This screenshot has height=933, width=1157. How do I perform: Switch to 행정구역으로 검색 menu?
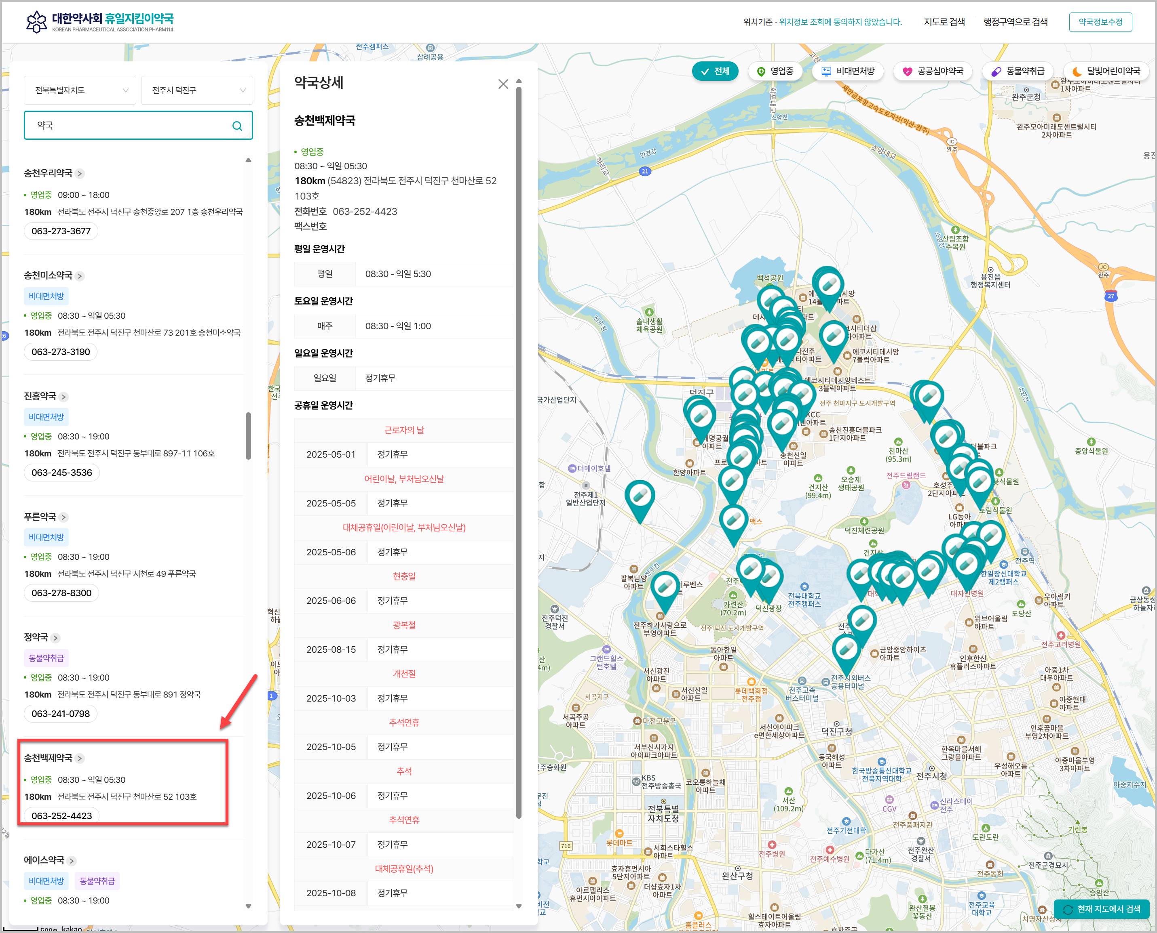tap(1015, 22)
